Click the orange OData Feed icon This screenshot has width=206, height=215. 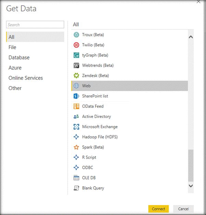[x=76, y=106]
